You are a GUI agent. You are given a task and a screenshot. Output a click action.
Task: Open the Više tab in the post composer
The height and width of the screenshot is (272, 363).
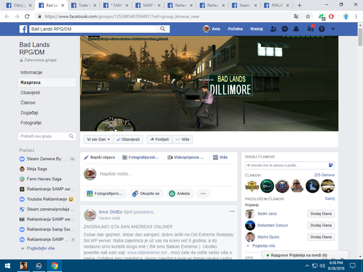point(220,158)
